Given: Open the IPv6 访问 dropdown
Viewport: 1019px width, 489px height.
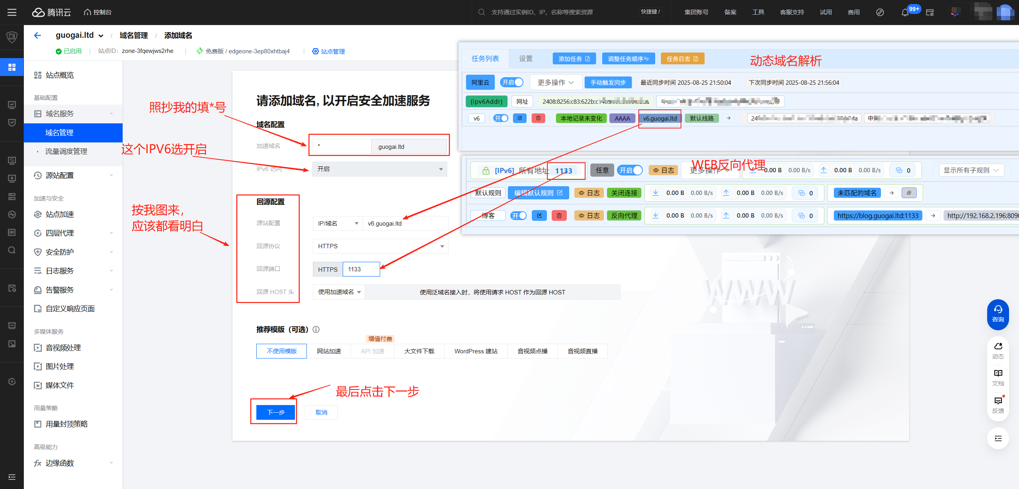Looking at the screenshot, I should [379, 169].
